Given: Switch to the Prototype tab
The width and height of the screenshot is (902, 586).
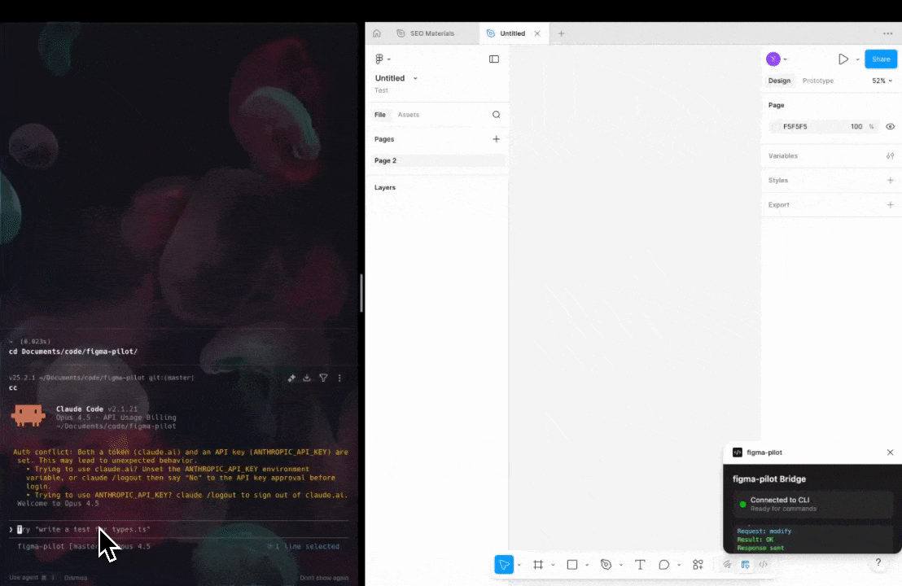Looking at the screenshot, I should click(817, 81).
